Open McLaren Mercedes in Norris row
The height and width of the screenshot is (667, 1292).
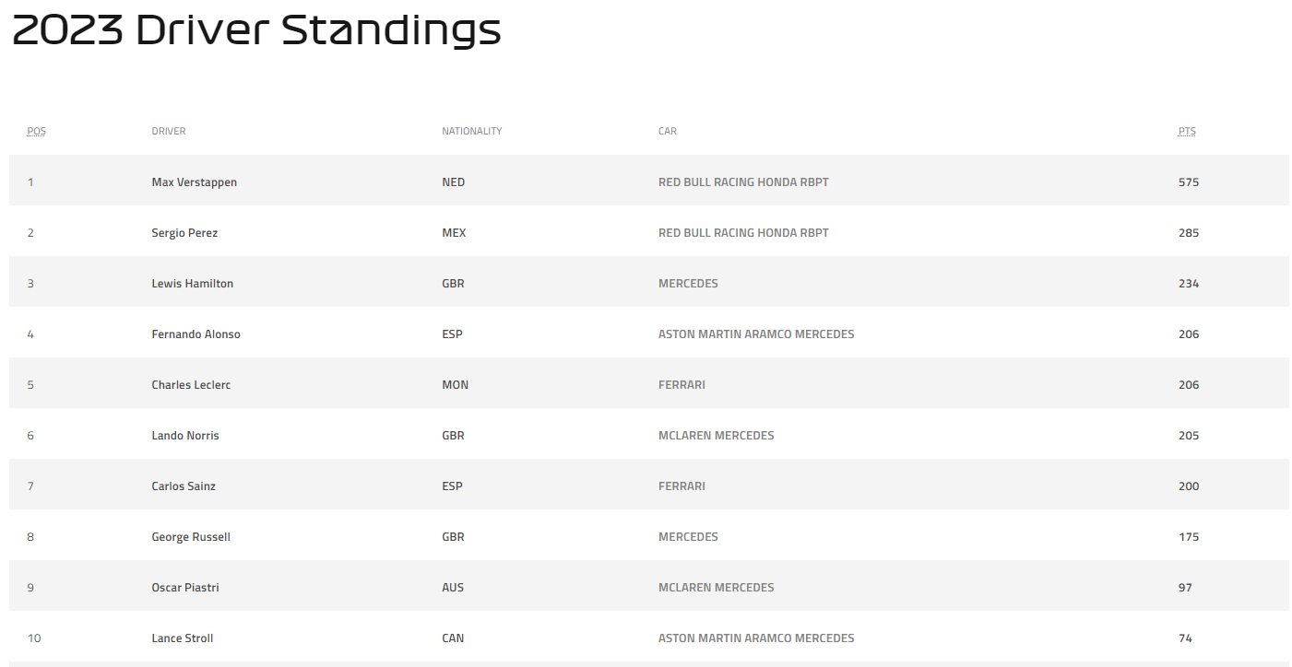(717, 436)
